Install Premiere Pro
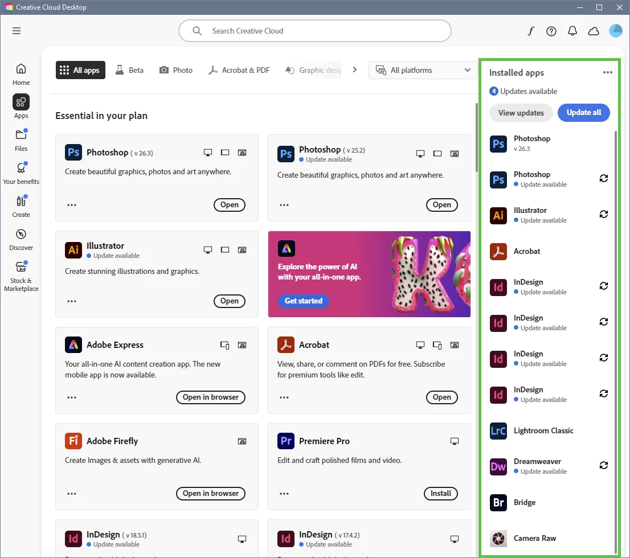Viewport: 630px width, 558px height. click(x=441, y=493)
